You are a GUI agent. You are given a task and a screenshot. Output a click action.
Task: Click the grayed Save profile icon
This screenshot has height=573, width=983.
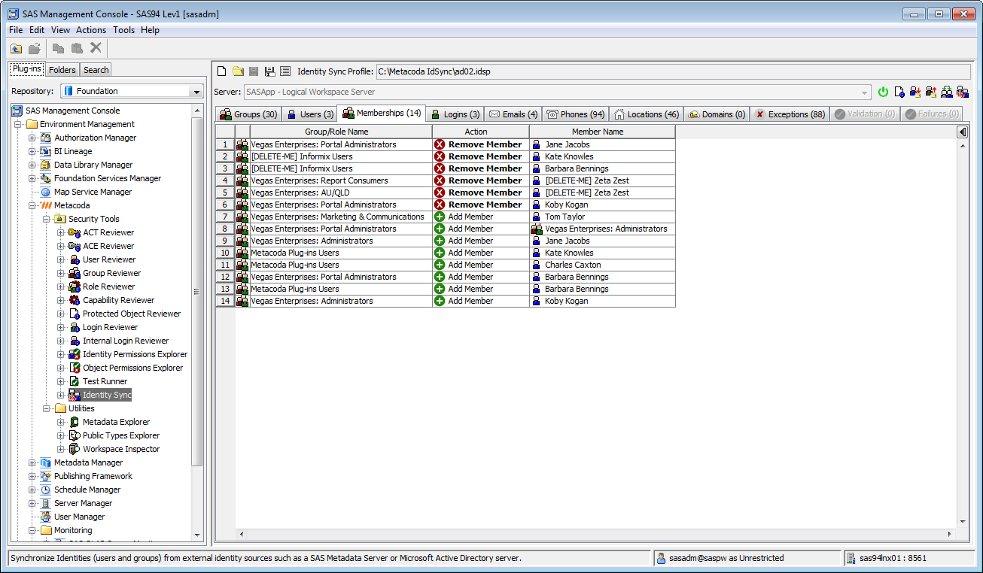click(x=254, y=71)
